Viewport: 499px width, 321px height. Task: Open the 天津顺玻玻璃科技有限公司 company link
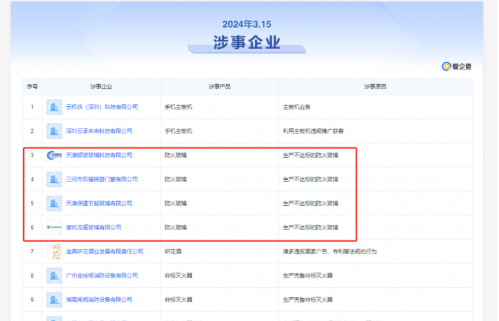point(100,155)
